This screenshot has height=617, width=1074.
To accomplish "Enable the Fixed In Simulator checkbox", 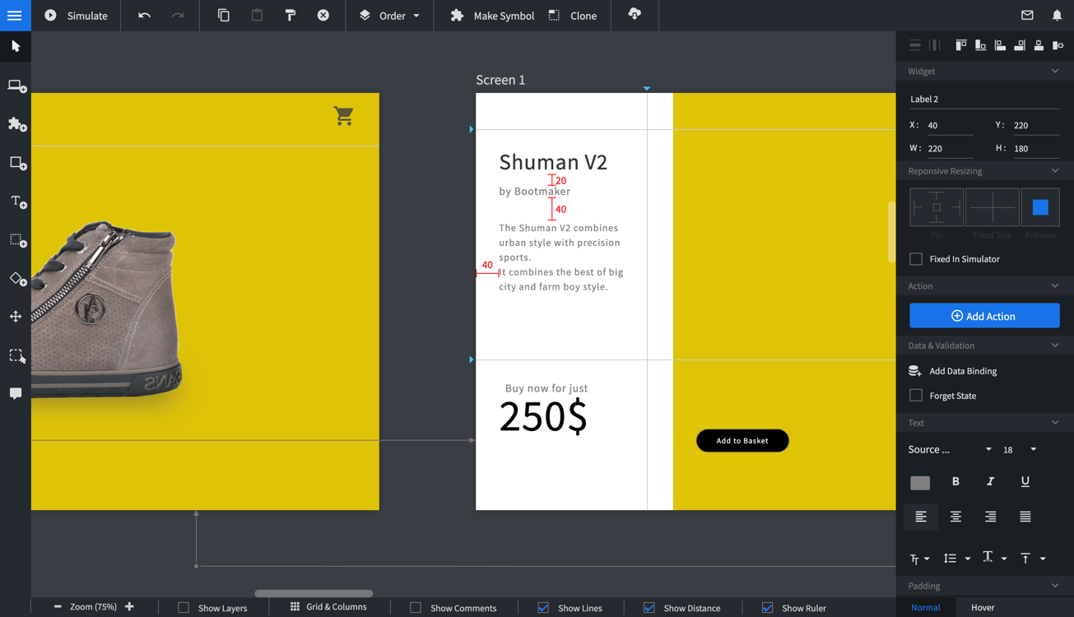I will point(916,259).
